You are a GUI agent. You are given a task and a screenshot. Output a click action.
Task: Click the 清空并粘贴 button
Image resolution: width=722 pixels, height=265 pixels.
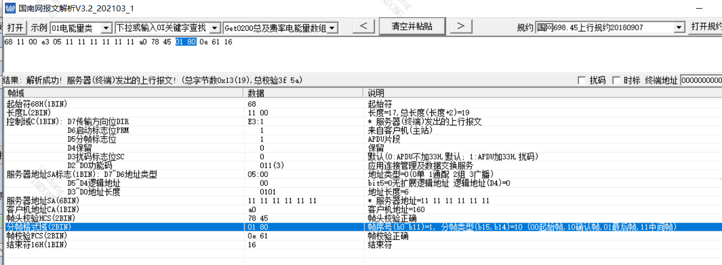point(412,26)
